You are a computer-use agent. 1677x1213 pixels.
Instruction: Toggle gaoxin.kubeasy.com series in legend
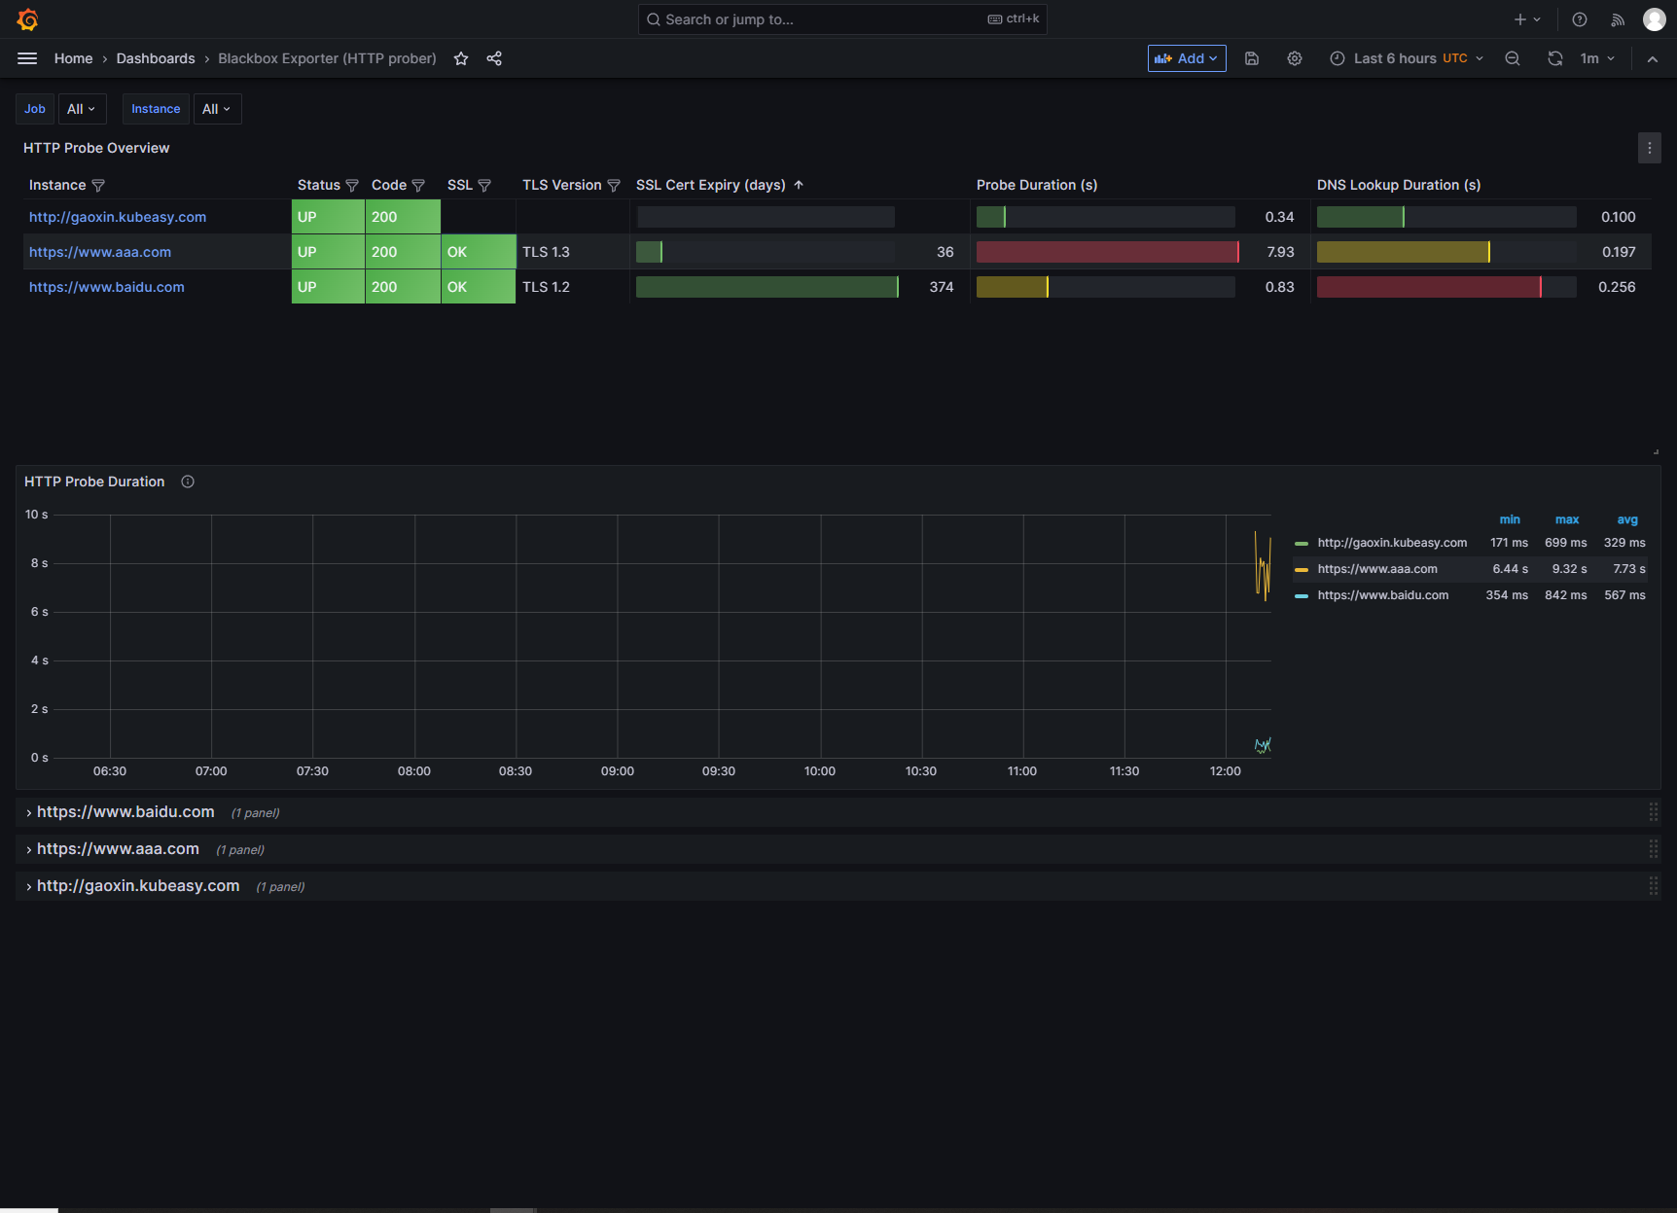[1392, 543]
